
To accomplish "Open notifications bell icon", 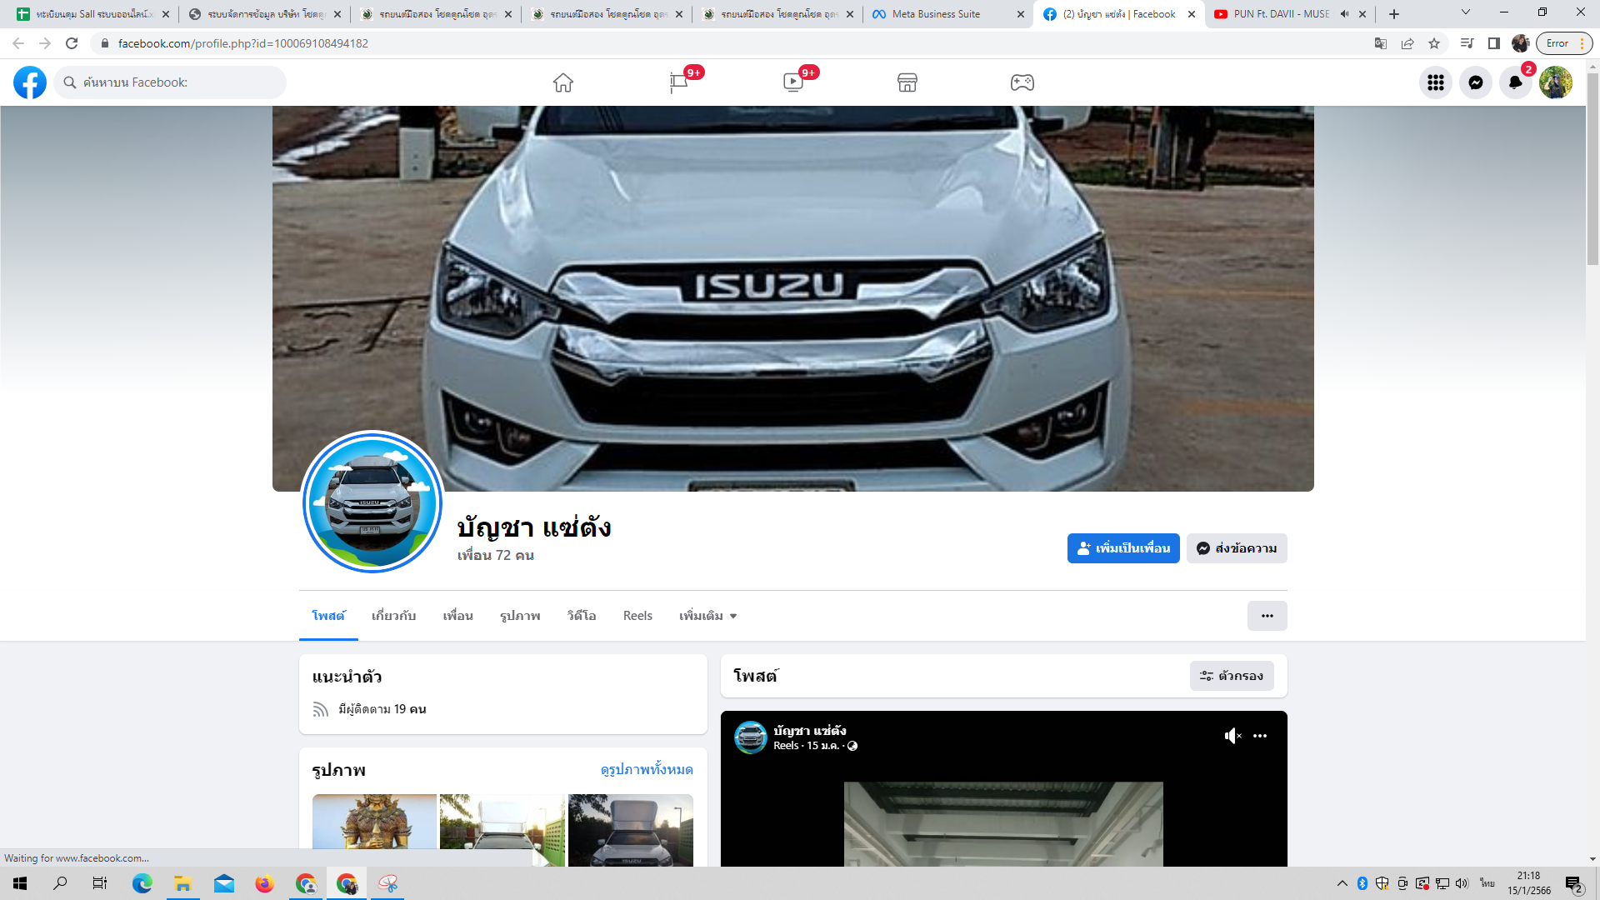I will [1515, 82].
